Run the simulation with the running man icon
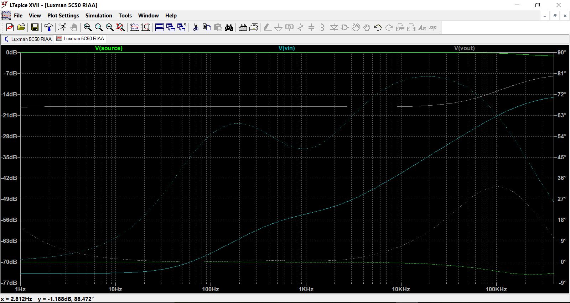Viewport: 570px width, 303px height. [x=62, y=27]
